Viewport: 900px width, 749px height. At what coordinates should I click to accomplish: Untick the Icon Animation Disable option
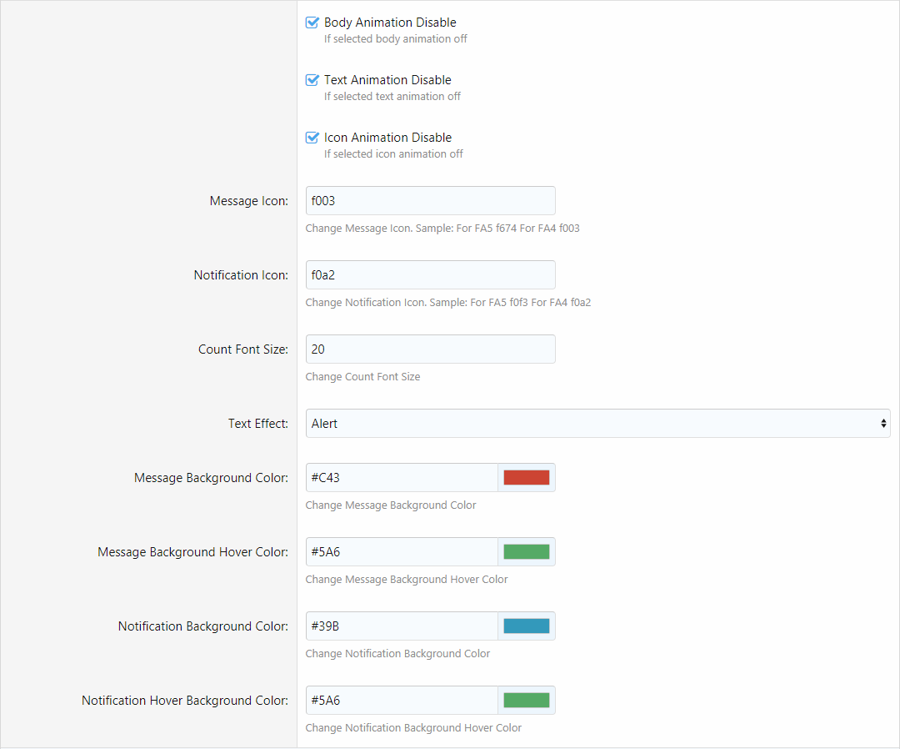point(312,138)
